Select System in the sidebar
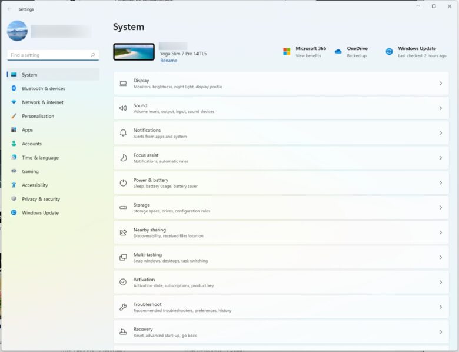Screen dimensions: 459x352 tap(54, 75)
